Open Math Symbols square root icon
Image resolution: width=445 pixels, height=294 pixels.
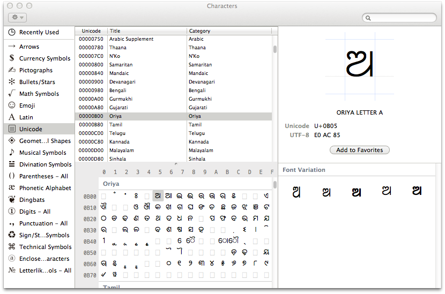tap(12, 94)
